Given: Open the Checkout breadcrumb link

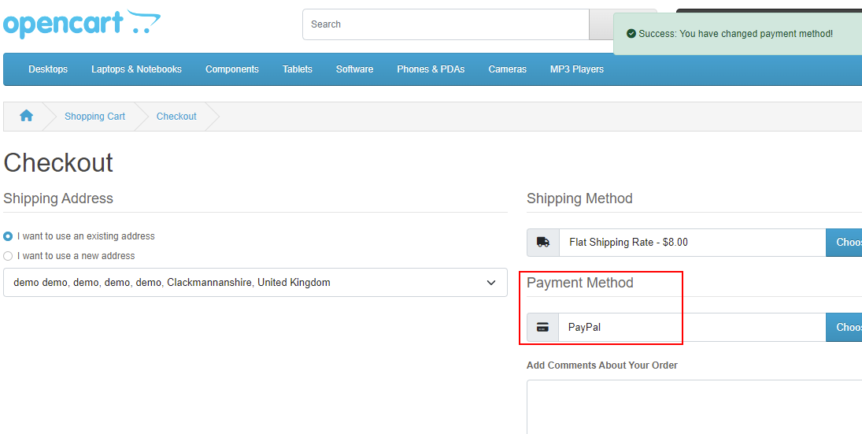Looking at the screenshot, I should (176, 117).
